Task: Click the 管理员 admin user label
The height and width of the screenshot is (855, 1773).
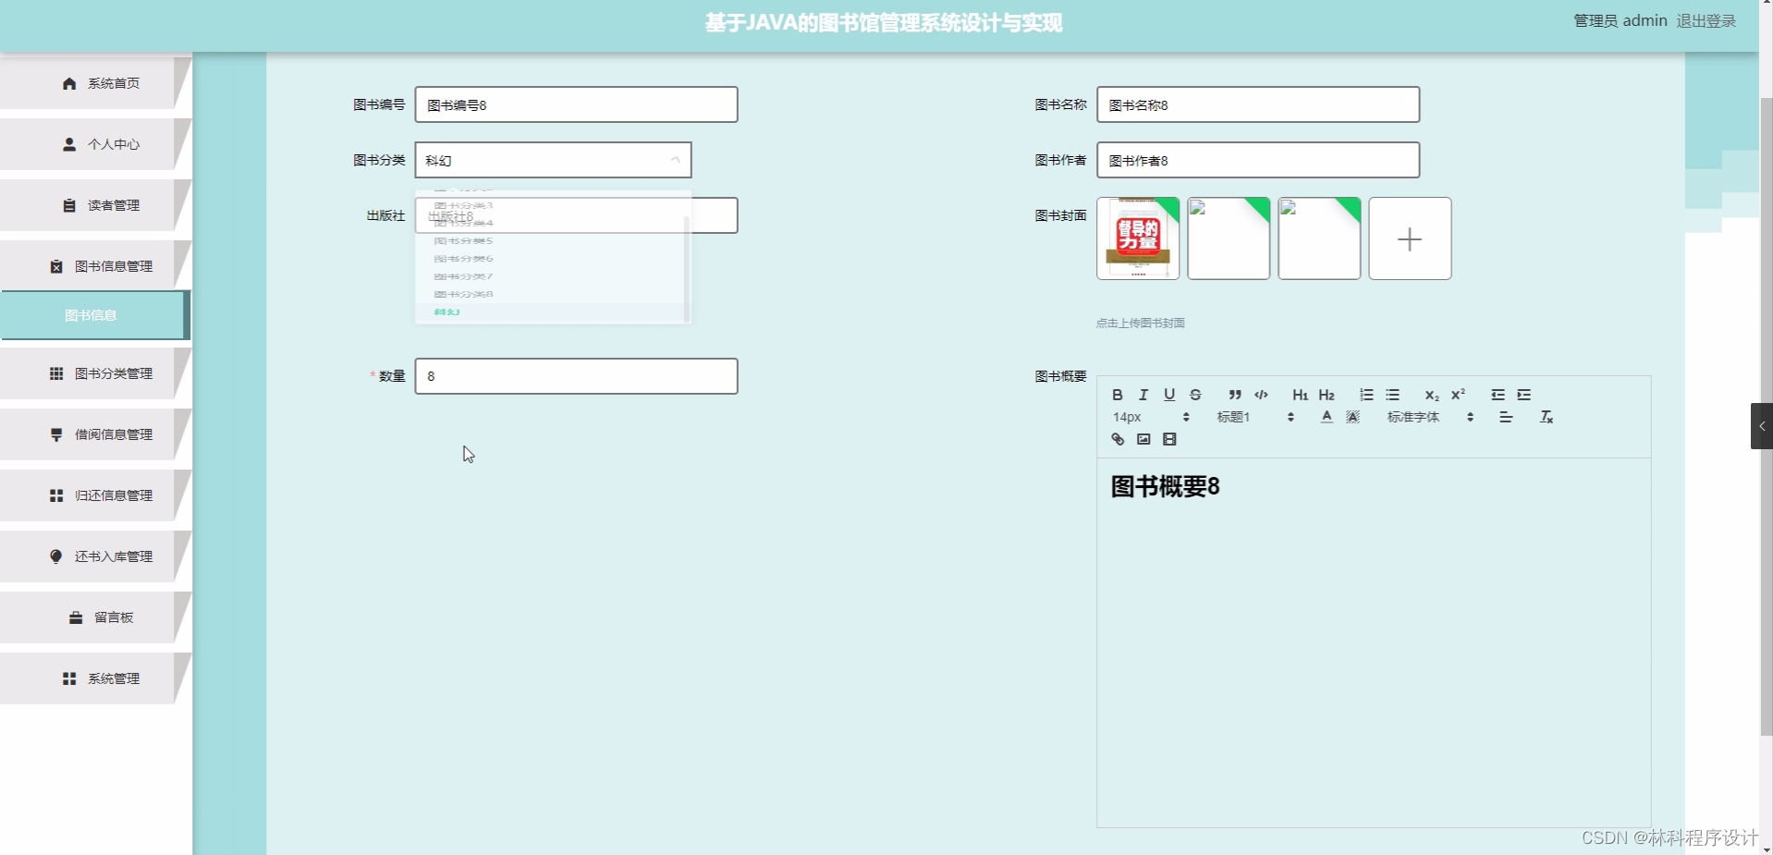Action: coord(1620,21)
